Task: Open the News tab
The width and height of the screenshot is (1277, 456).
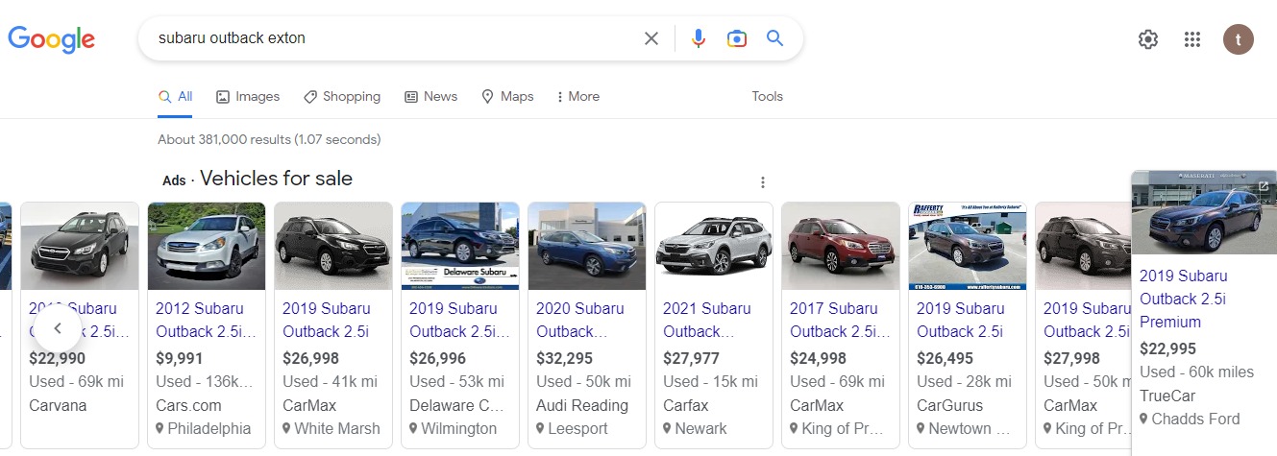Action: pyautogui.click(x=430, y=97)
